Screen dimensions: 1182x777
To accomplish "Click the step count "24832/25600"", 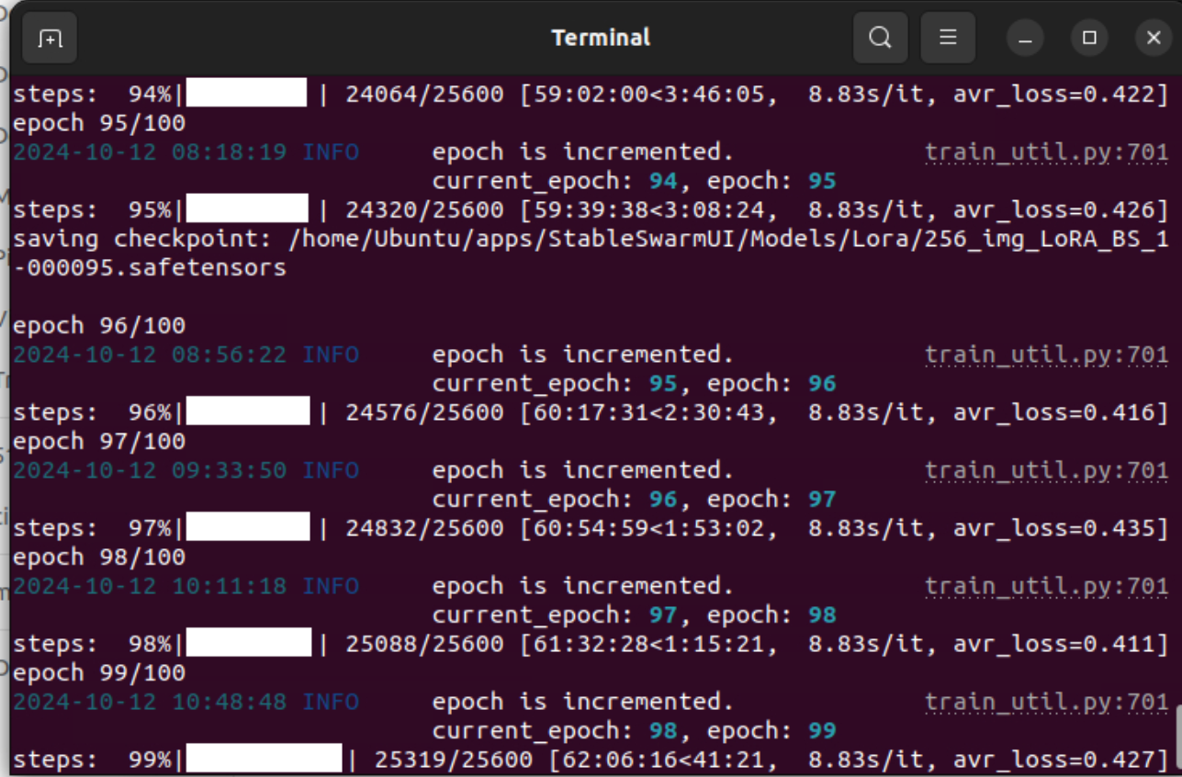I will coord(424,528).
